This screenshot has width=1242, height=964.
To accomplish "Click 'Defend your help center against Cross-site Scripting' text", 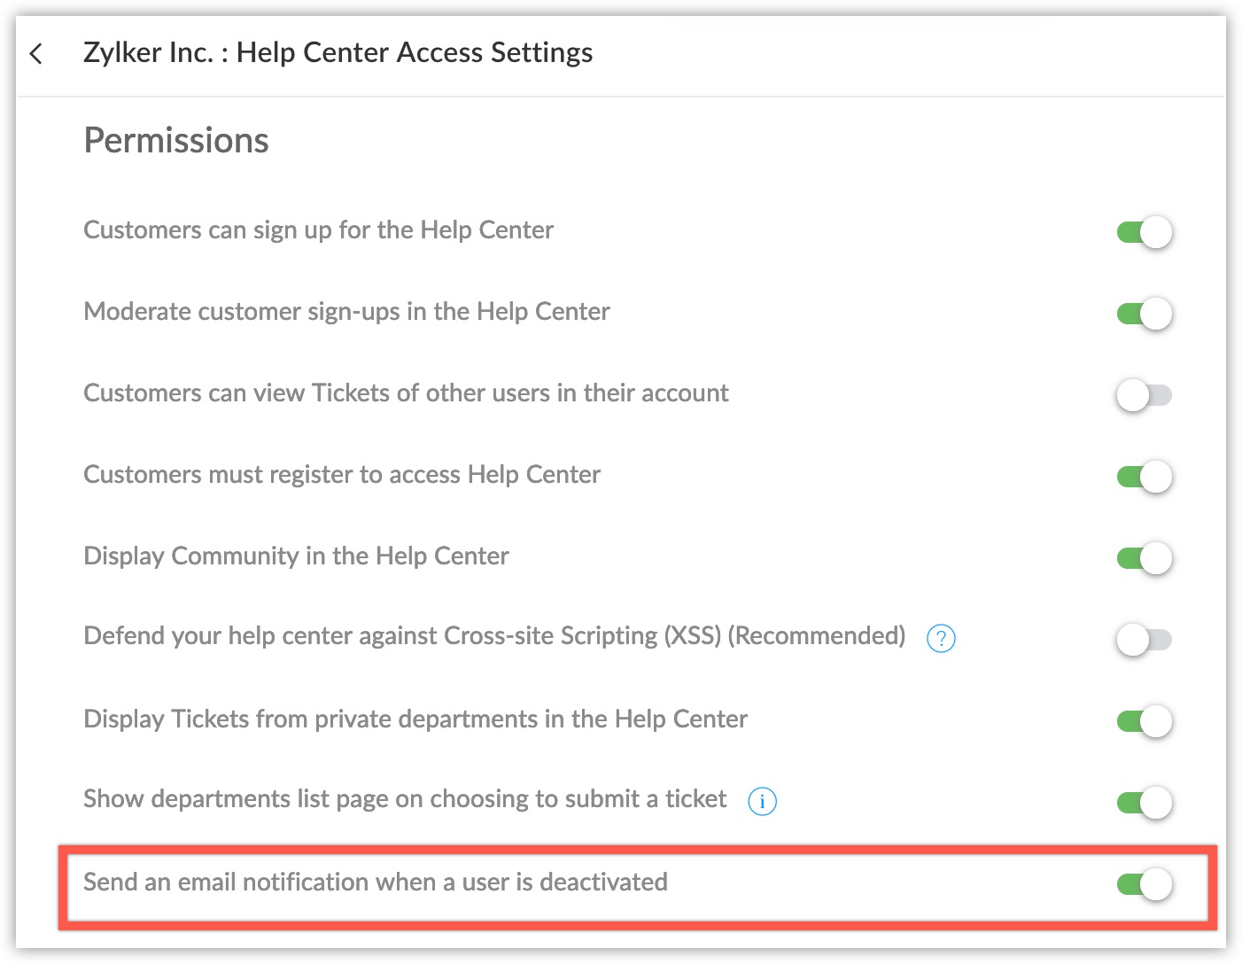I will click(x=493, y=636).
